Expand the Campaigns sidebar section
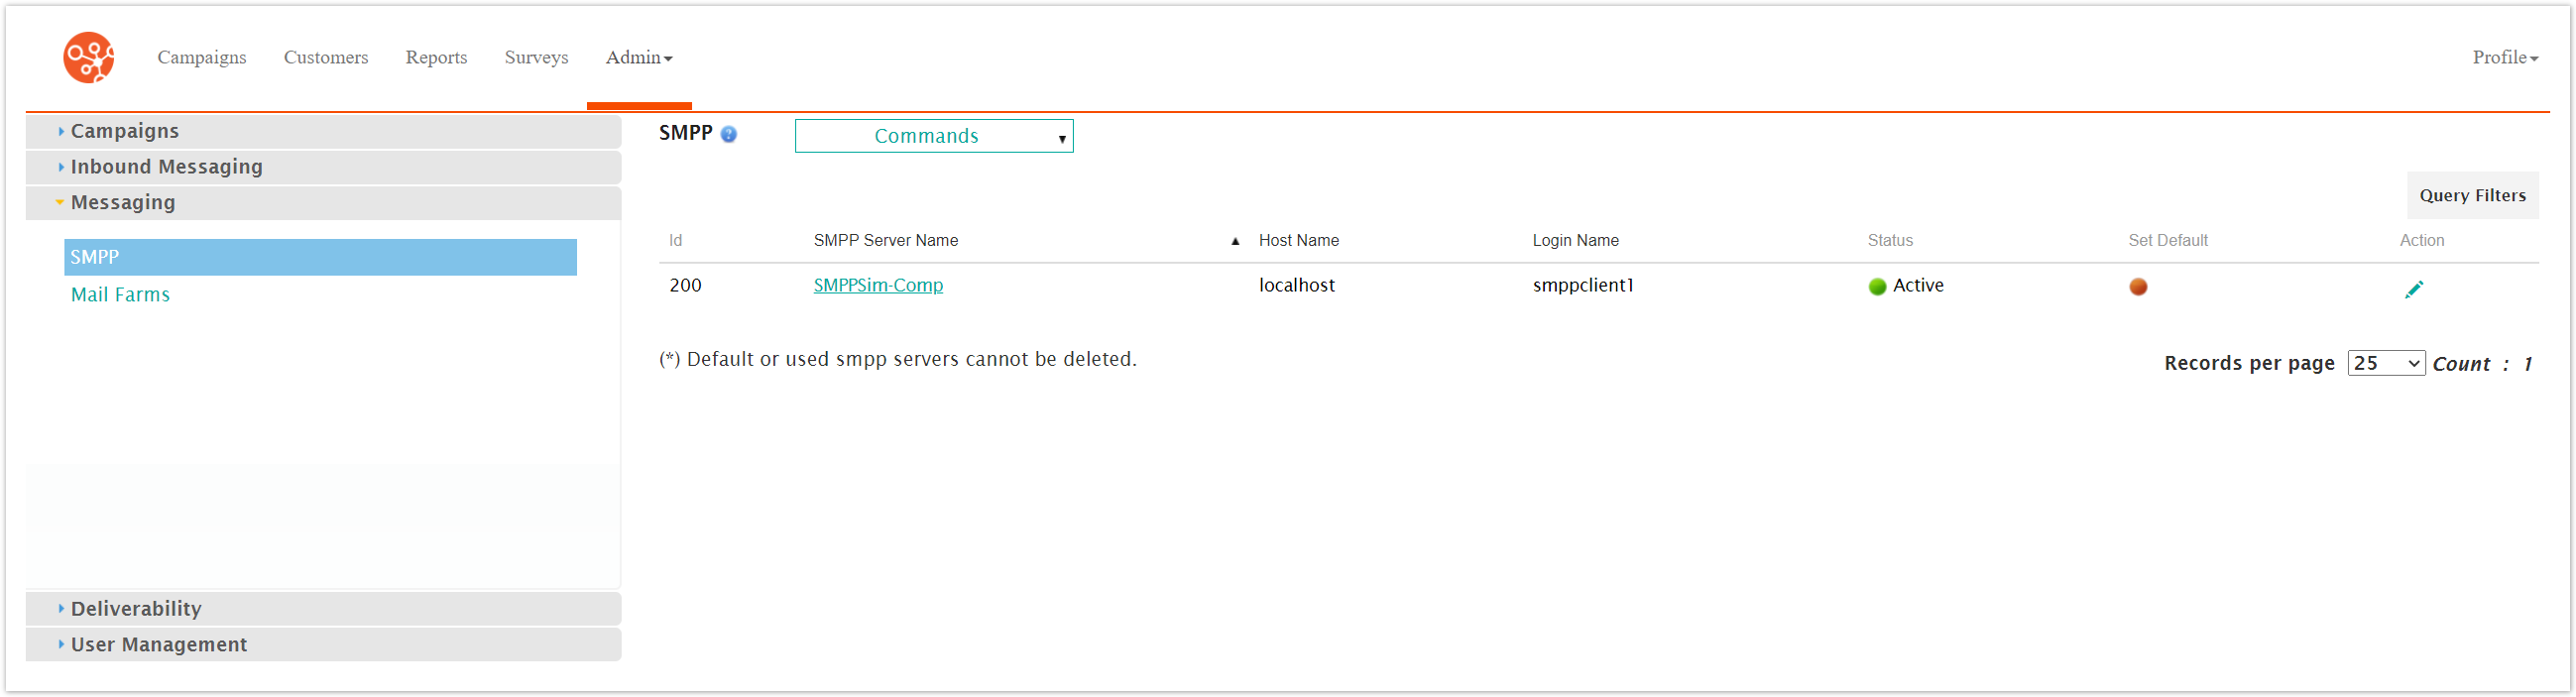Screen dimensions: 2576x697 (124, 131)
